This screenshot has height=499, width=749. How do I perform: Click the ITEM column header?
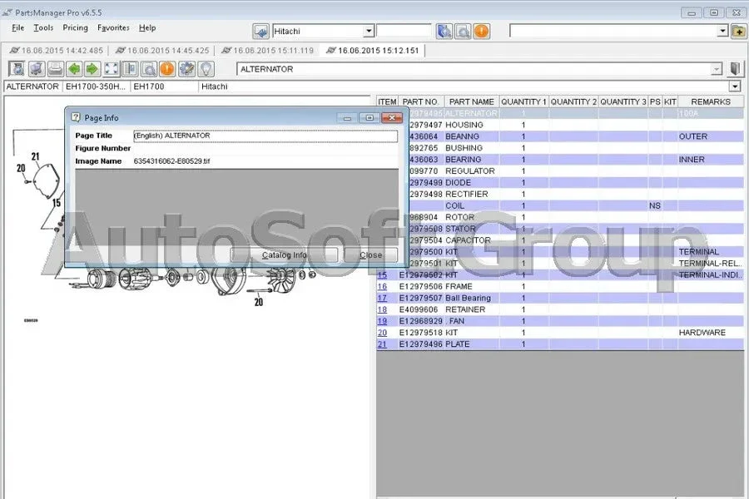(387, 101)
